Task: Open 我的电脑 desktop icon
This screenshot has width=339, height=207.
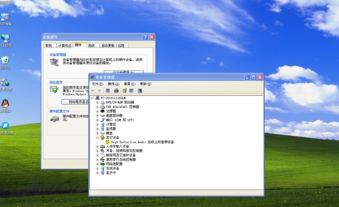Action: click(x=5, y=20)
